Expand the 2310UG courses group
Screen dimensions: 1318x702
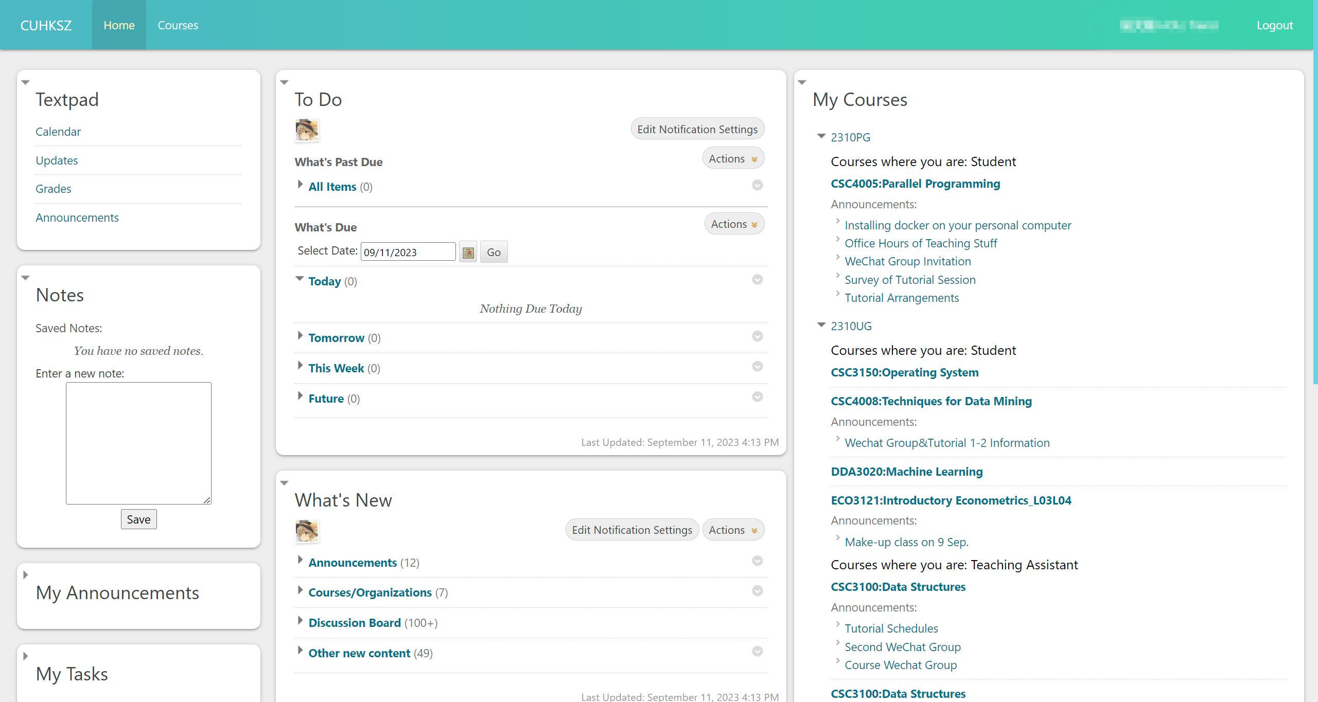[x=821, y=325]
